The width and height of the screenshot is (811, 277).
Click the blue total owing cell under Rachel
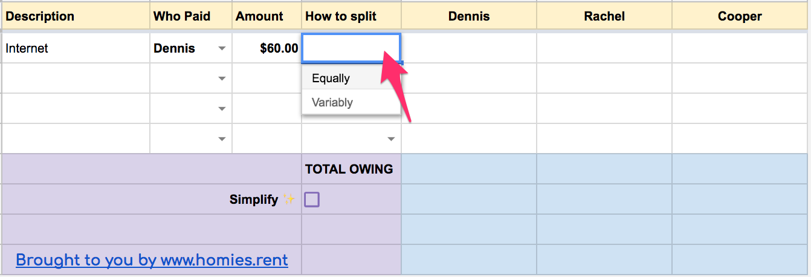pyautogui.click(x=604, y=169)
